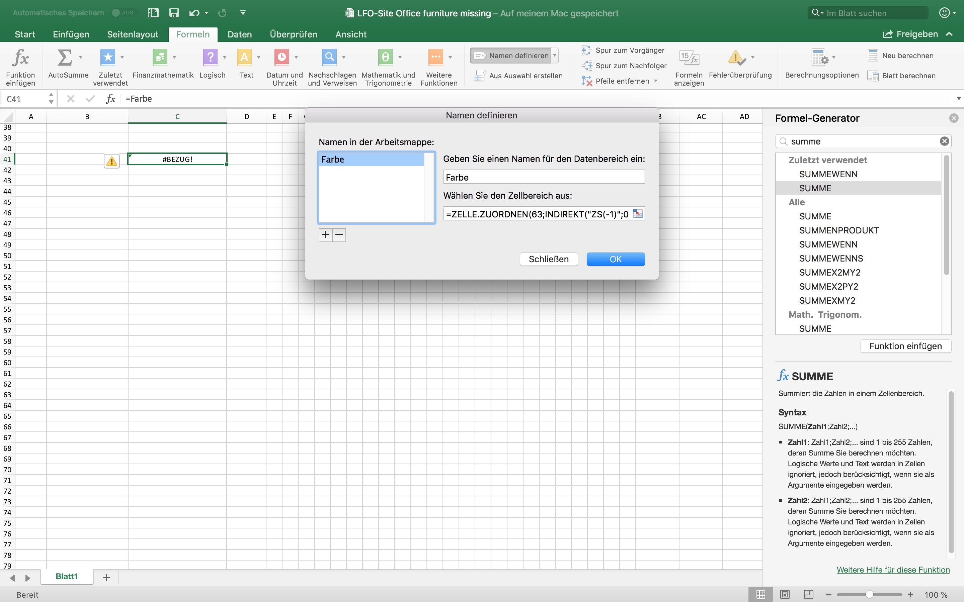Click the cell error warning icon
The width and height of the screenshot is (964, 602).
pyautogui.click(x=111, y=161)
